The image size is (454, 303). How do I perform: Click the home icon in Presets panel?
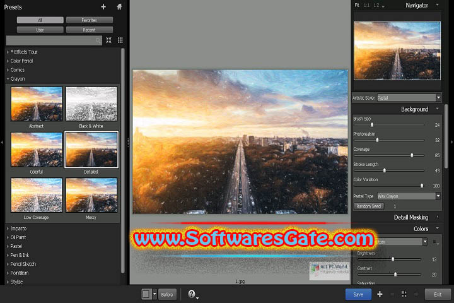coord(119,7)
